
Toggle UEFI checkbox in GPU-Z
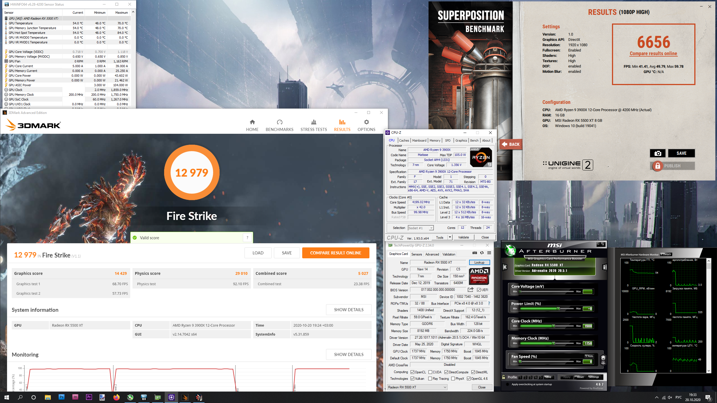click(x=479, y=290)
